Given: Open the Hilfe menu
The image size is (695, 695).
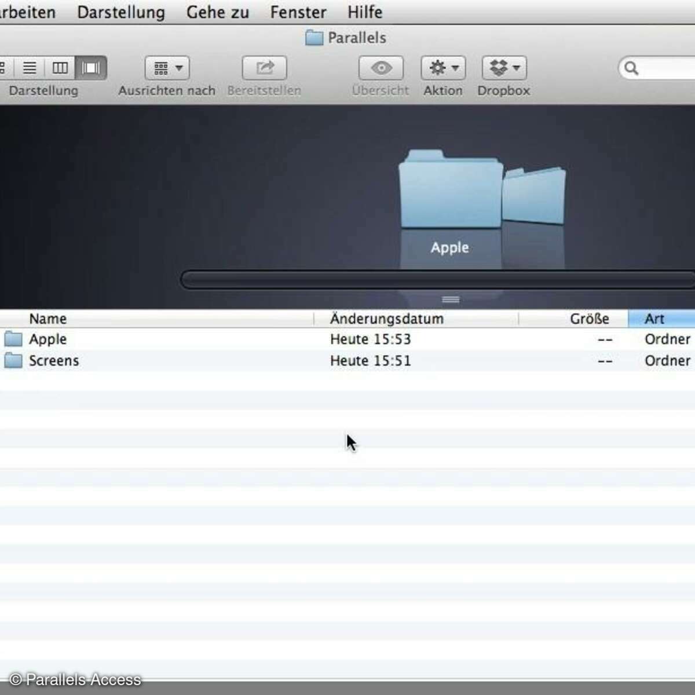Looking at the screenshot, I should click(365, 12).
